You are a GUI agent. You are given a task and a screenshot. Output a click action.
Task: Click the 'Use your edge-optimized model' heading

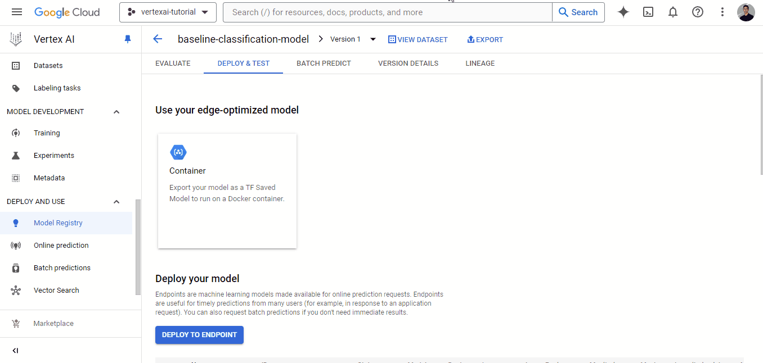tap(227, 110)
